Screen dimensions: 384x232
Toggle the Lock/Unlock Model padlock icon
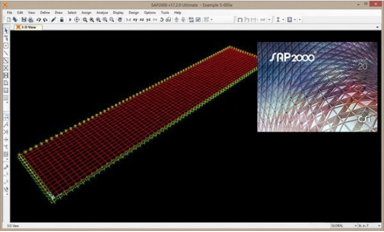(x=62, y=20)
